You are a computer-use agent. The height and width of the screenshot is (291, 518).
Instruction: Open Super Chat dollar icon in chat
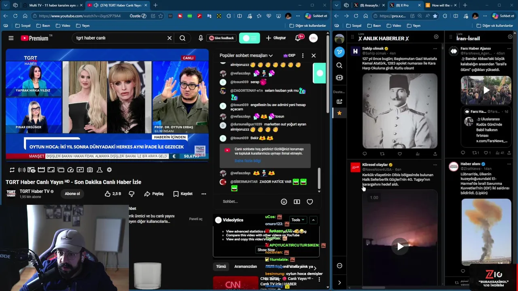pyautogui.click(x=297, y=202)
